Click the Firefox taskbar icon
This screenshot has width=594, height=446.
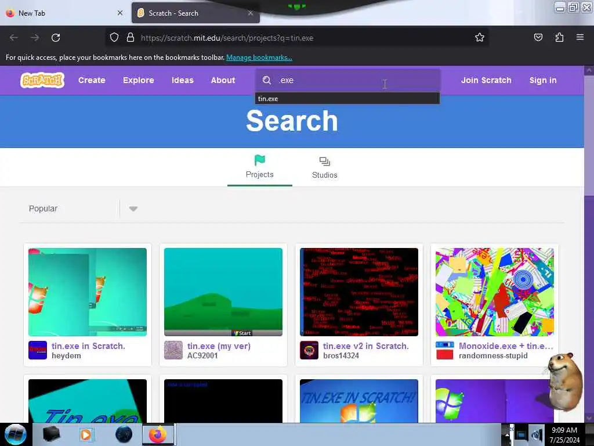[x=158, y=434]
